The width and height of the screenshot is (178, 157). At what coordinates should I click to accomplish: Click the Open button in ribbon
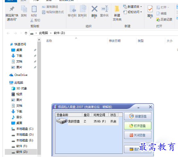(163, 7)
